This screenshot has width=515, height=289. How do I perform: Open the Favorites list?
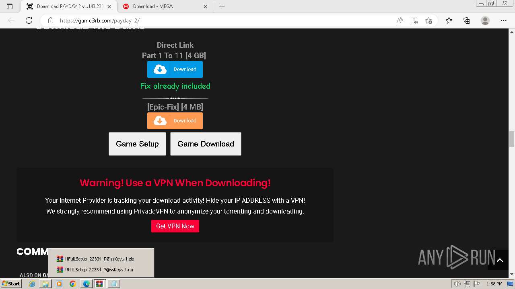449,20
